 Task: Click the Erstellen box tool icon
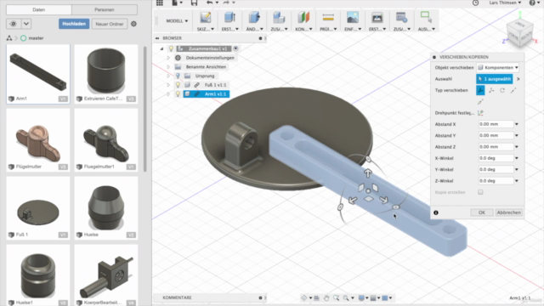tap(229, 17)
